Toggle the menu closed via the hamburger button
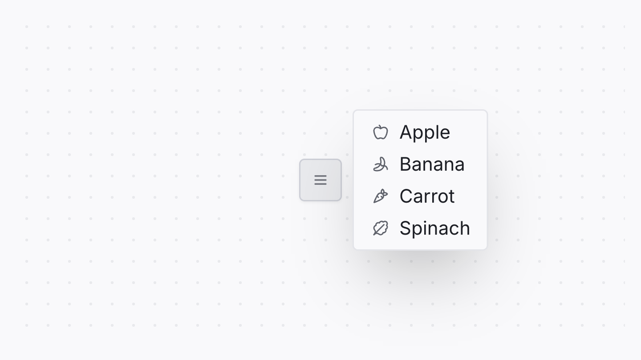The height and width of the screenshot is (360, 641). 320,180
